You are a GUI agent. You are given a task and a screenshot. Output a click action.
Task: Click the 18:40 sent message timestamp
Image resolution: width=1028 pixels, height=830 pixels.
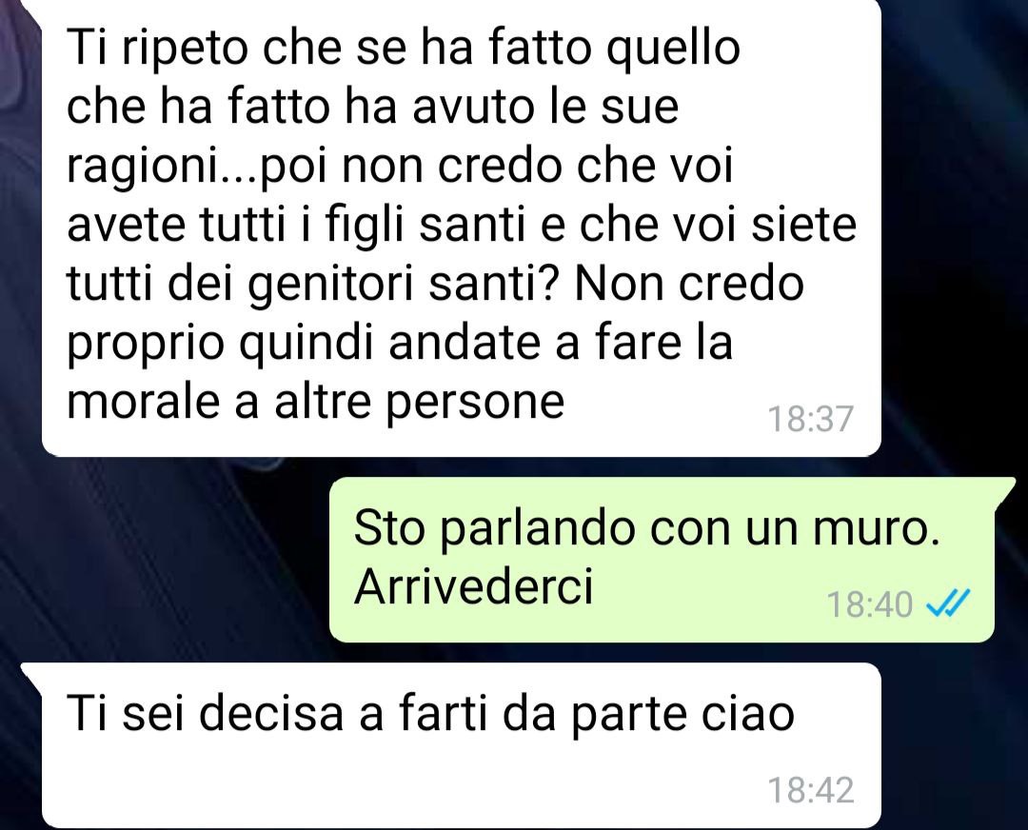click(870, 603)
